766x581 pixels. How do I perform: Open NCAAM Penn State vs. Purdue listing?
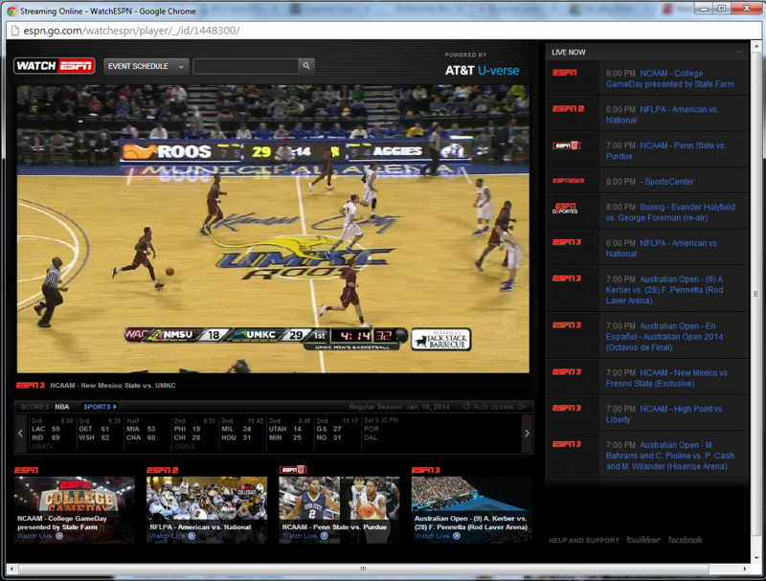[665, 151]
